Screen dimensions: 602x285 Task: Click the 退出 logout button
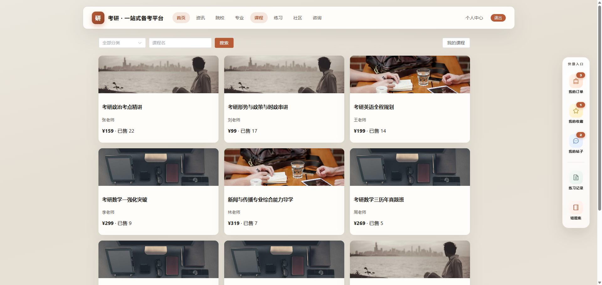pos(498,18)
